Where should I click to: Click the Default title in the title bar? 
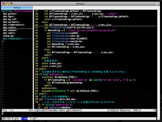coord(80,4)
